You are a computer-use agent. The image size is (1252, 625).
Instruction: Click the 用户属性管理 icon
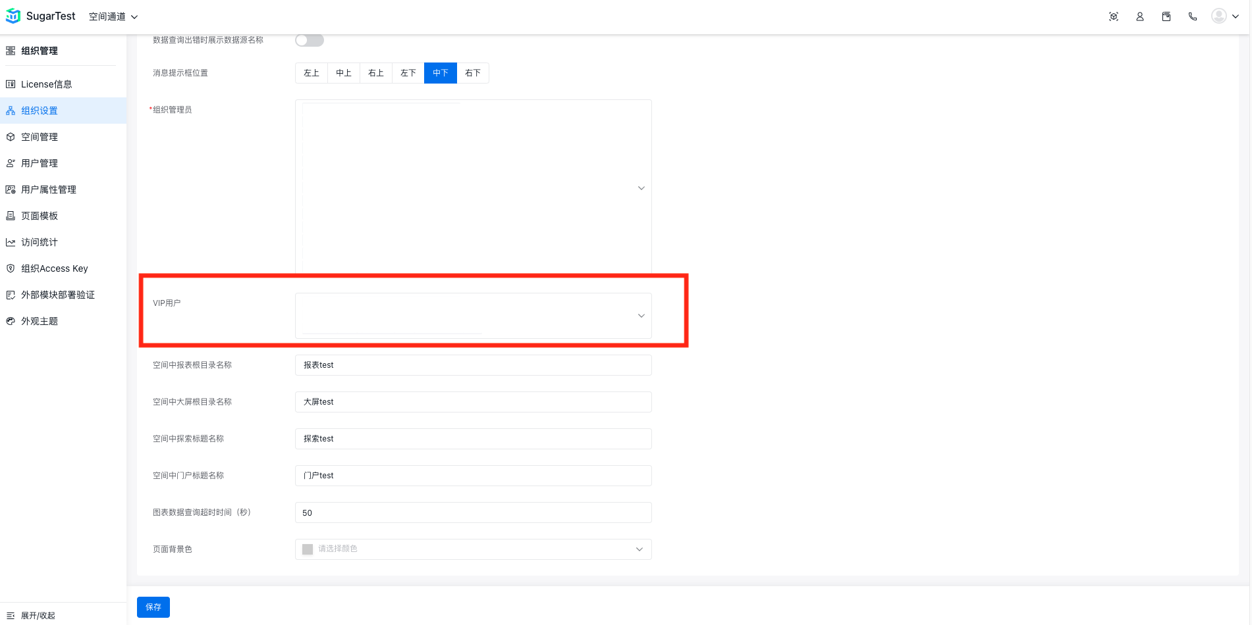click(x=11, y=189)
